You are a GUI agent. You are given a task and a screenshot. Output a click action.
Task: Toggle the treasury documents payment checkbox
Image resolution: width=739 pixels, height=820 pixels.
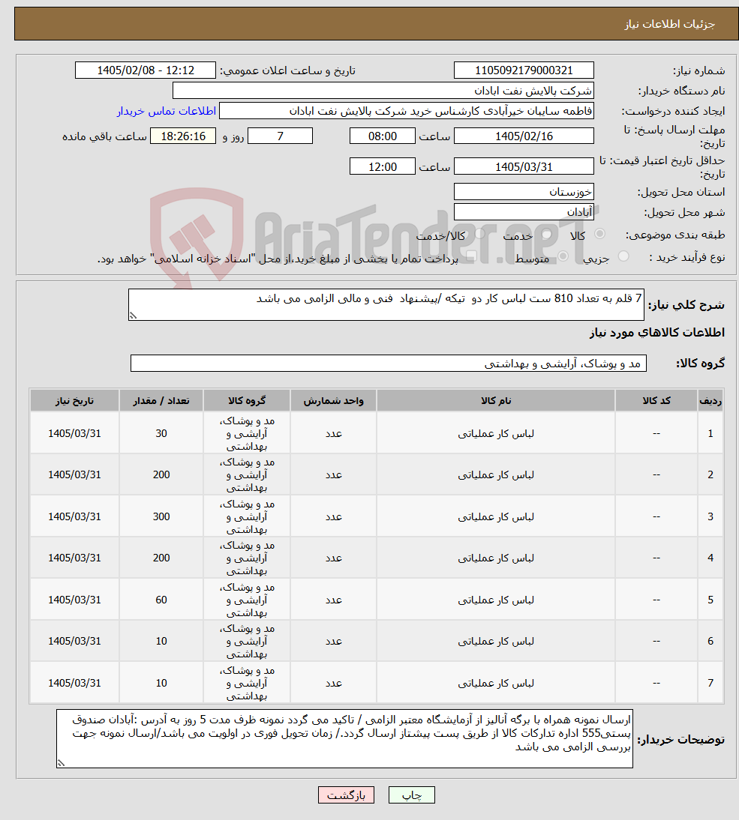coord(470,256)
